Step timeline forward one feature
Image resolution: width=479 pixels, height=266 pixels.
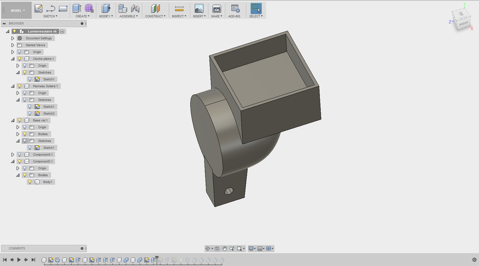click(x=26, y=260)
